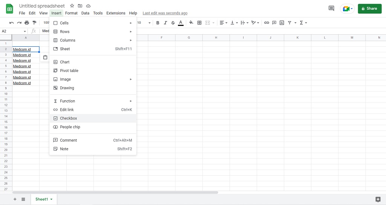The width and height of the screenshot is (386, 205).
Task: Expand the Image submenu
Action: (x=93, y=79)
